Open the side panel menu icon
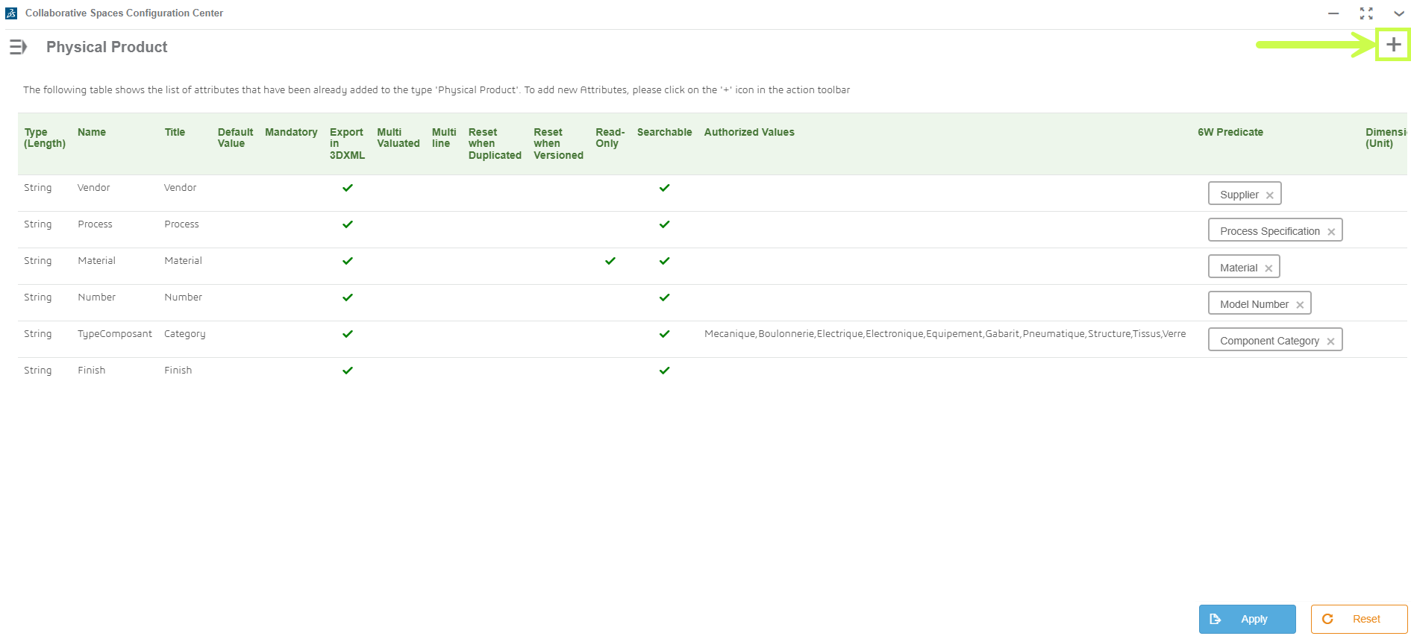The image size is (1411, 636). pos(18,47)
